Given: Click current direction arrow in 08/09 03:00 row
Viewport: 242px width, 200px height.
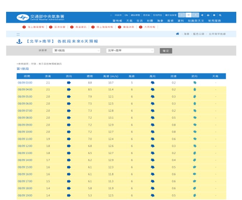Looking at the screenshot, I should coord(195,83).
